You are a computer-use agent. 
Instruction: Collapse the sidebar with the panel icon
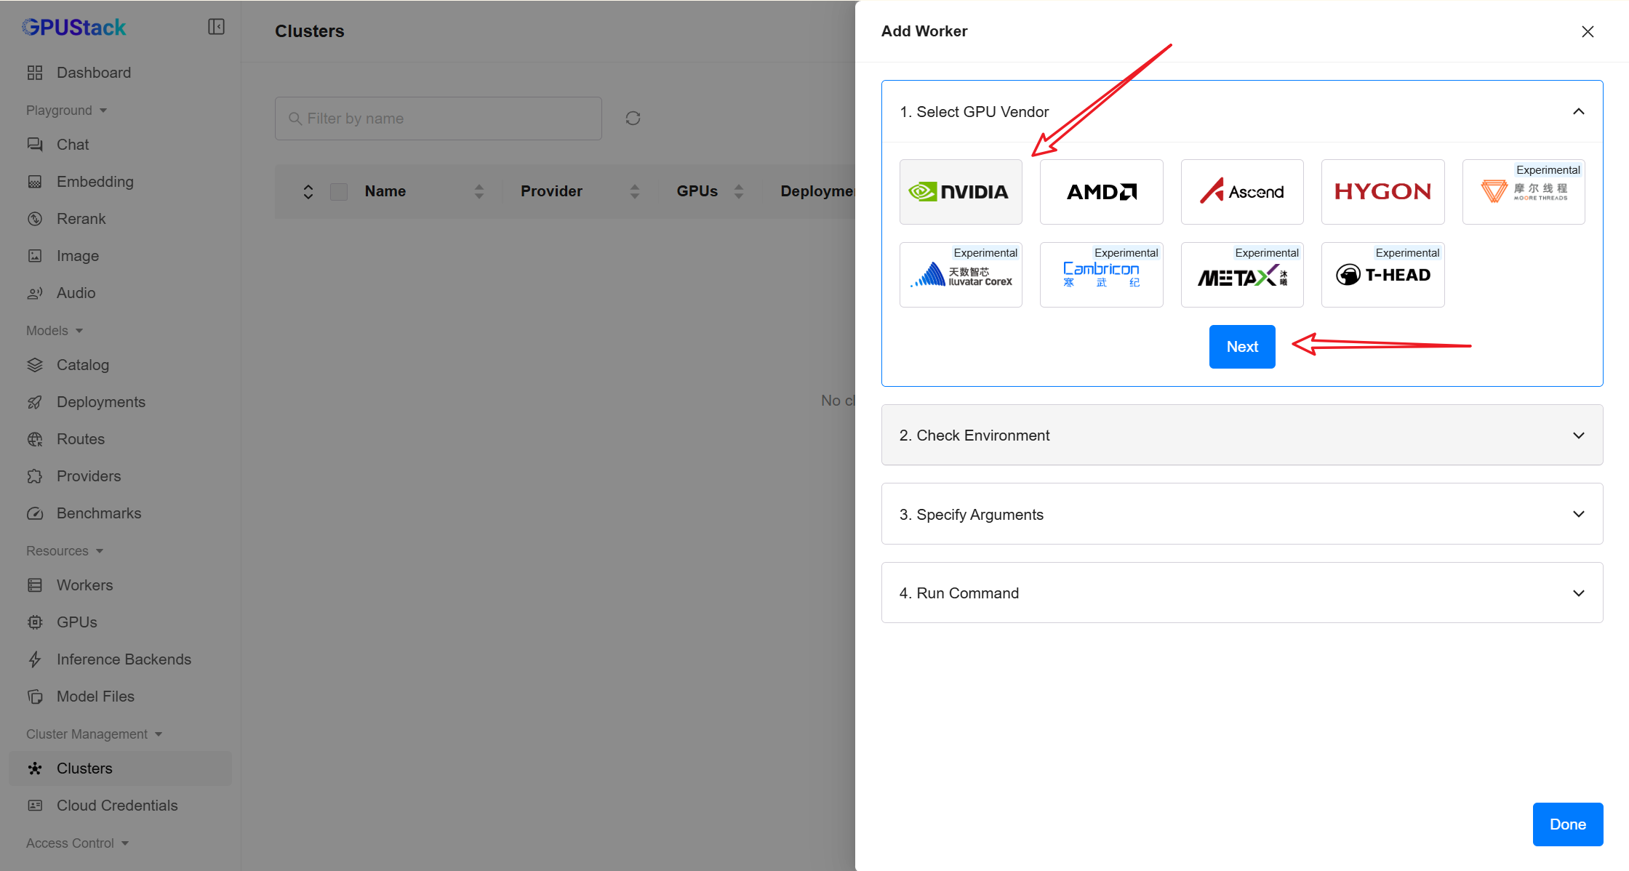[x=216, y=27]
